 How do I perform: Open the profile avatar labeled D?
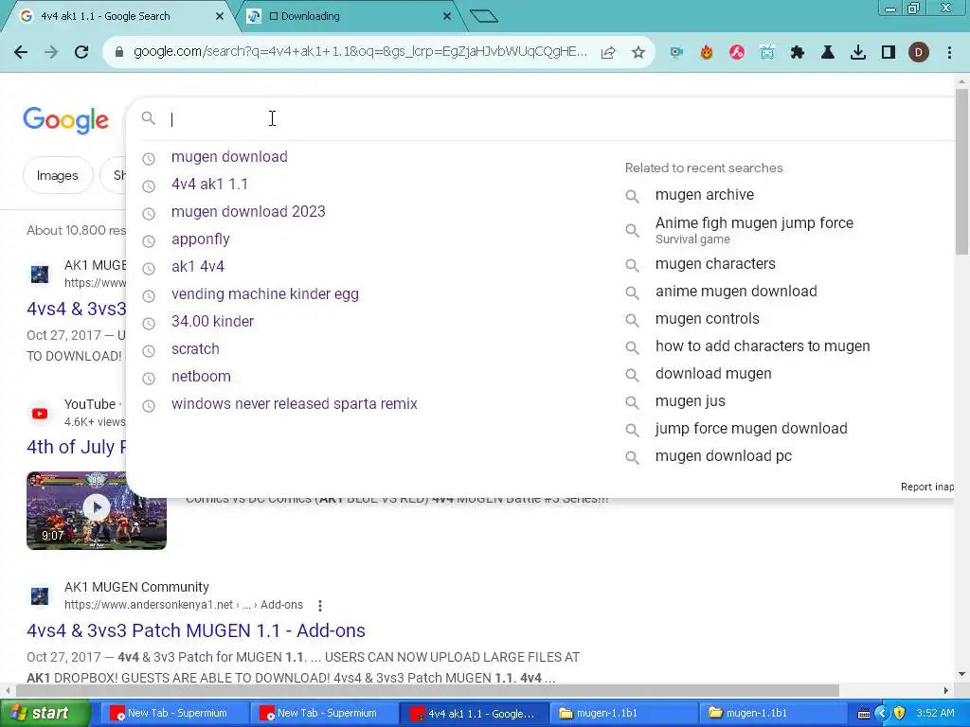(919, 53)
